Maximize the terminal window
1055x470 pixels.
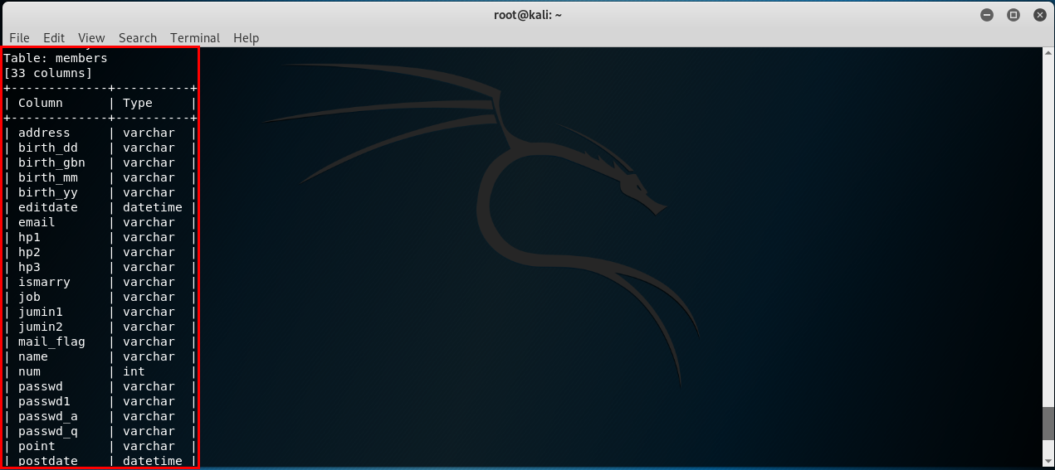(1013, 15)
